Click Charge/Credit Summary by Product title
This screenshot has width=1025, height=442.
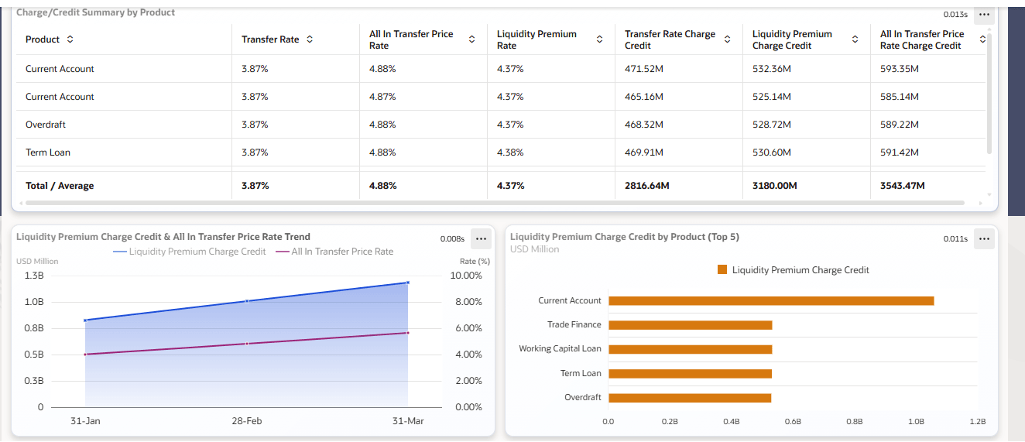(x=96, y=12)
